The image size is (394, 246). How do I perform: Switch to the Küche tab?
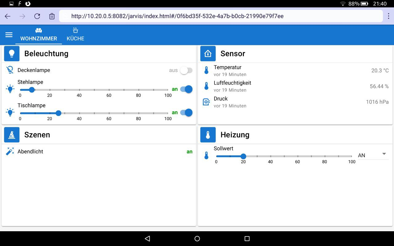point(75,35)
